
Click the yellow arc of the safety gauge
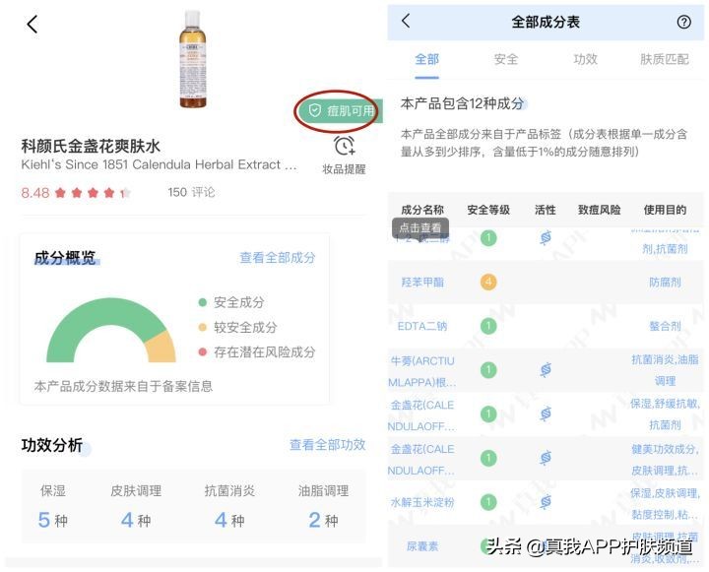(162, 347)
